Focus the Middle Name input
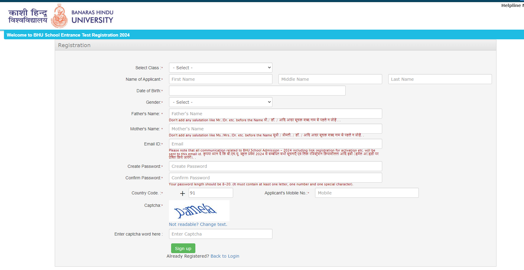The width and height of the screenshot is (524, 270). [330, 79]
